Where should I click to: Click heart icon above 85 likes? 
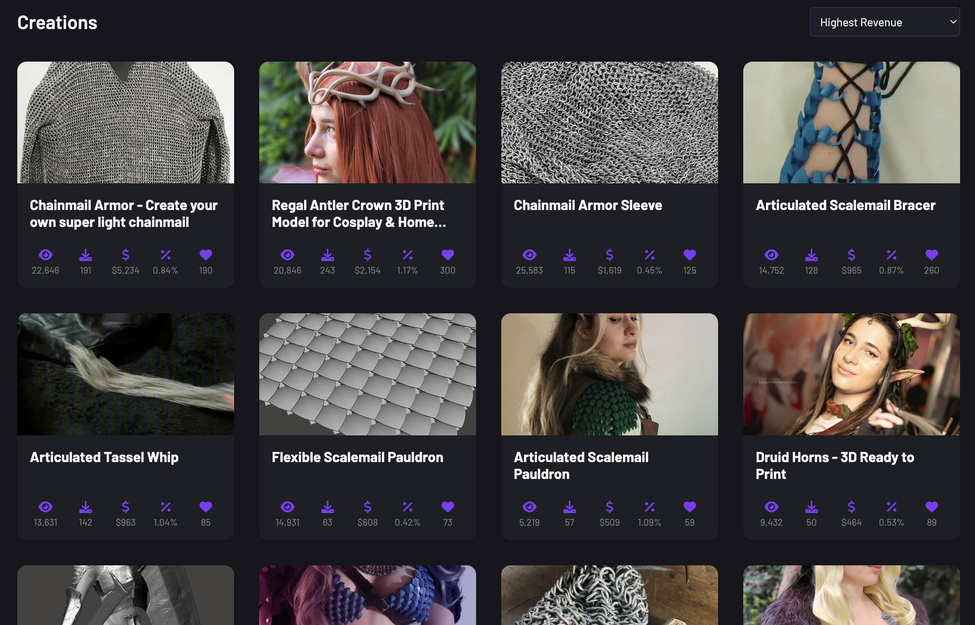tap(205, 507)
